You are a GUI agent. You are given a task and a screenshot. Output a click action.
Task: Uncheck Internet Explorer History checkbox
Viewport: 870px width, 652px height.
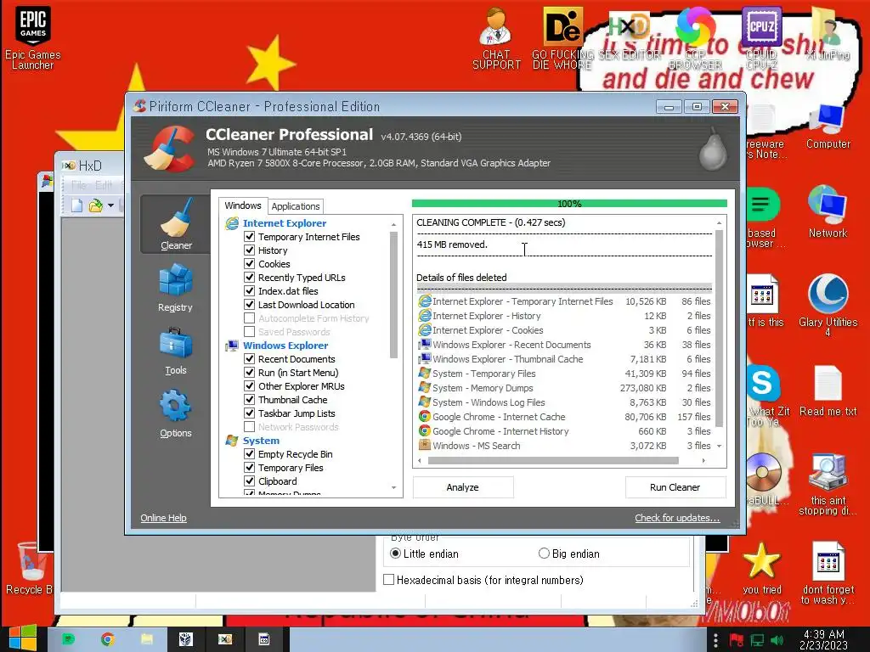250,250
